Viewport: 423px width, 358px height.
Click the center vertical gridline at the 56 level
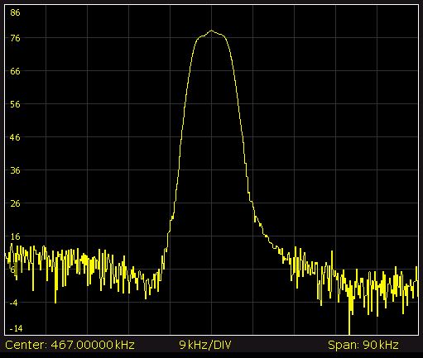(212, 104)
